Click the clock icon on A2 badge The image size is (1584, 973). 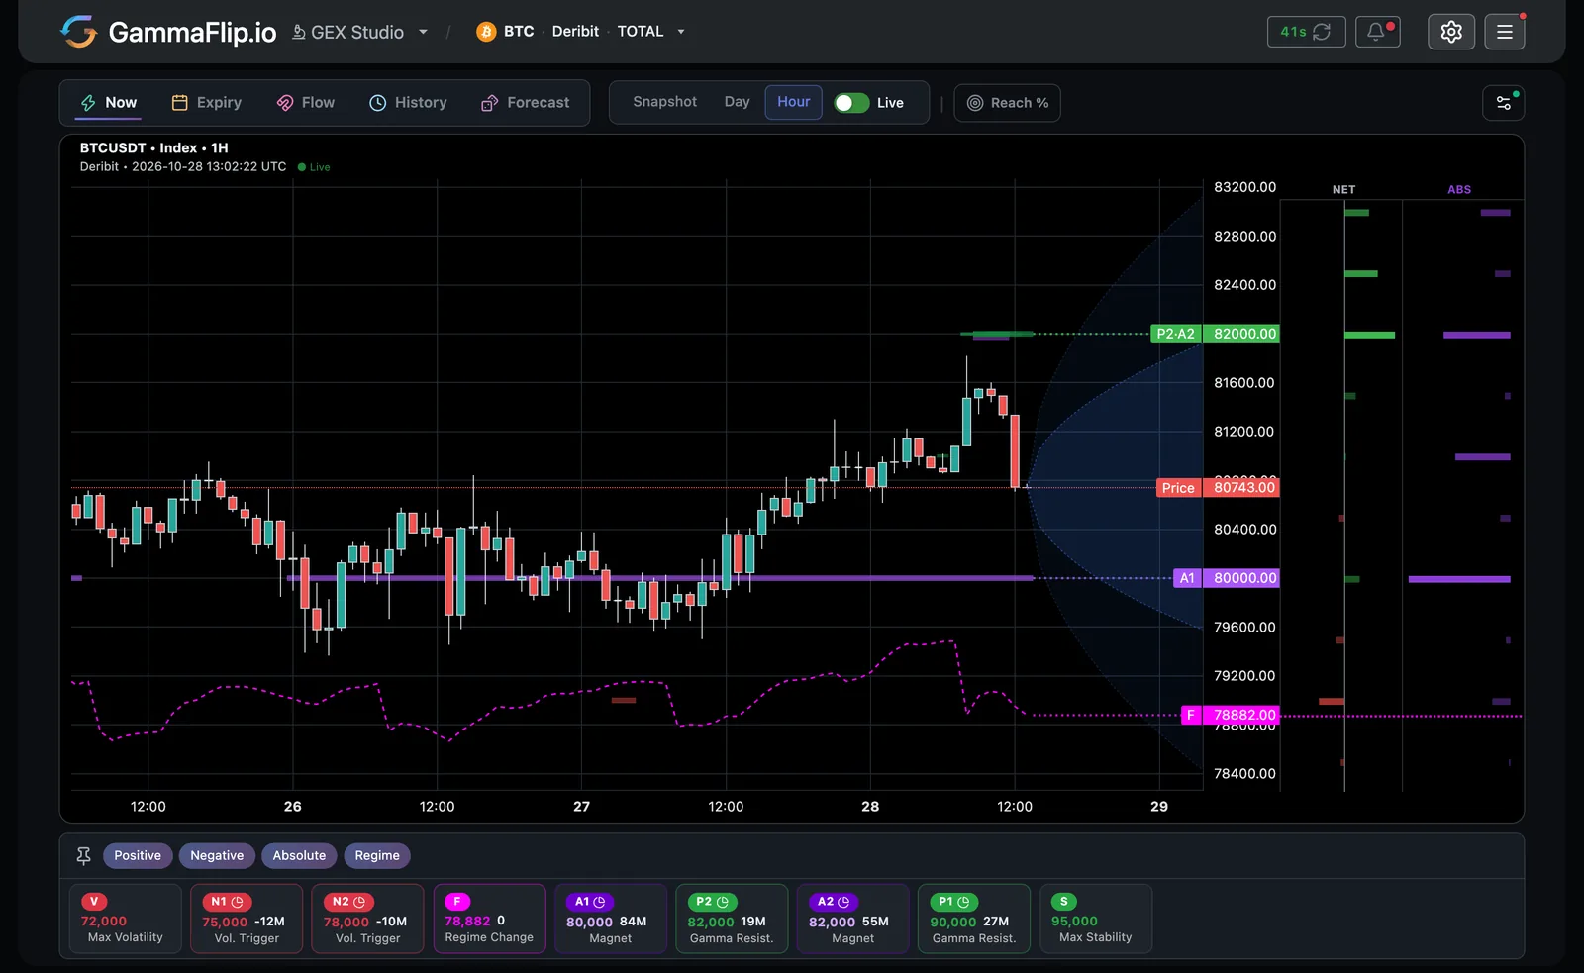[x=843, y=902]
